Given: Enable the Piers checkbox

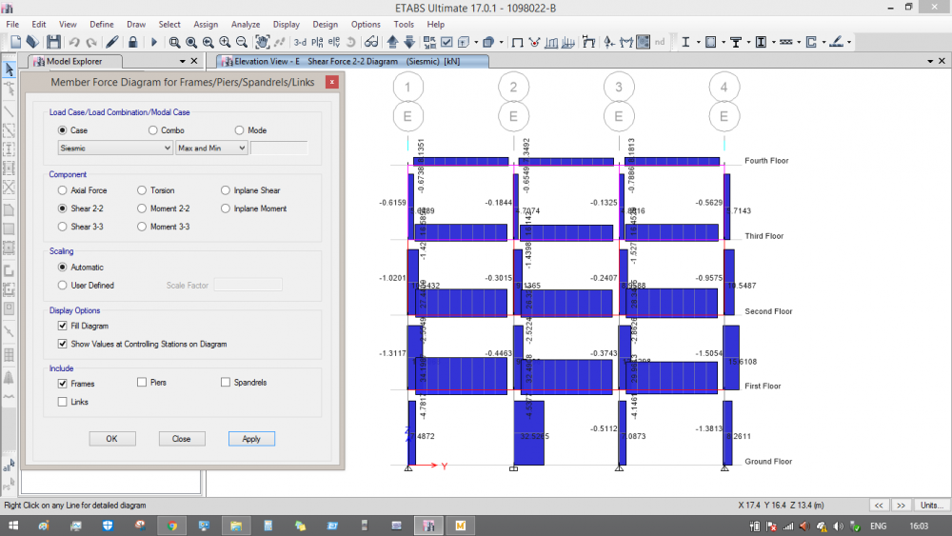Looking at the screenshot, I should coord(142,382).
